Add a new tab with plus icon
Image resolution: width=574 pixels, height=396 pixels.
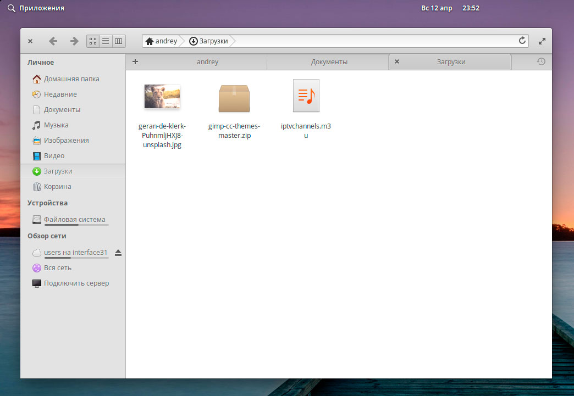(x=135, y=62)
